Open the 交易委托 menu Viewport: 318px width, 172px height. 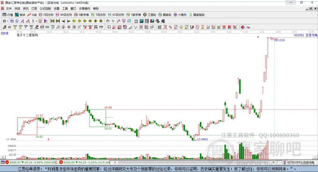[84, 8]
